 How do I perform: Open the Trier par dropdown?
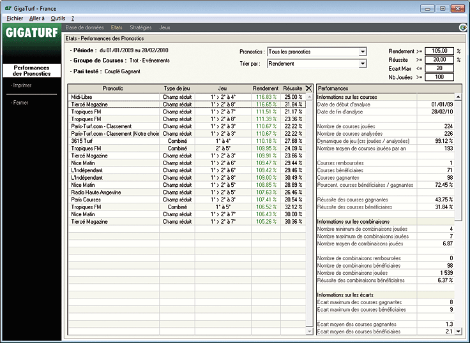(x=363, y=64)
